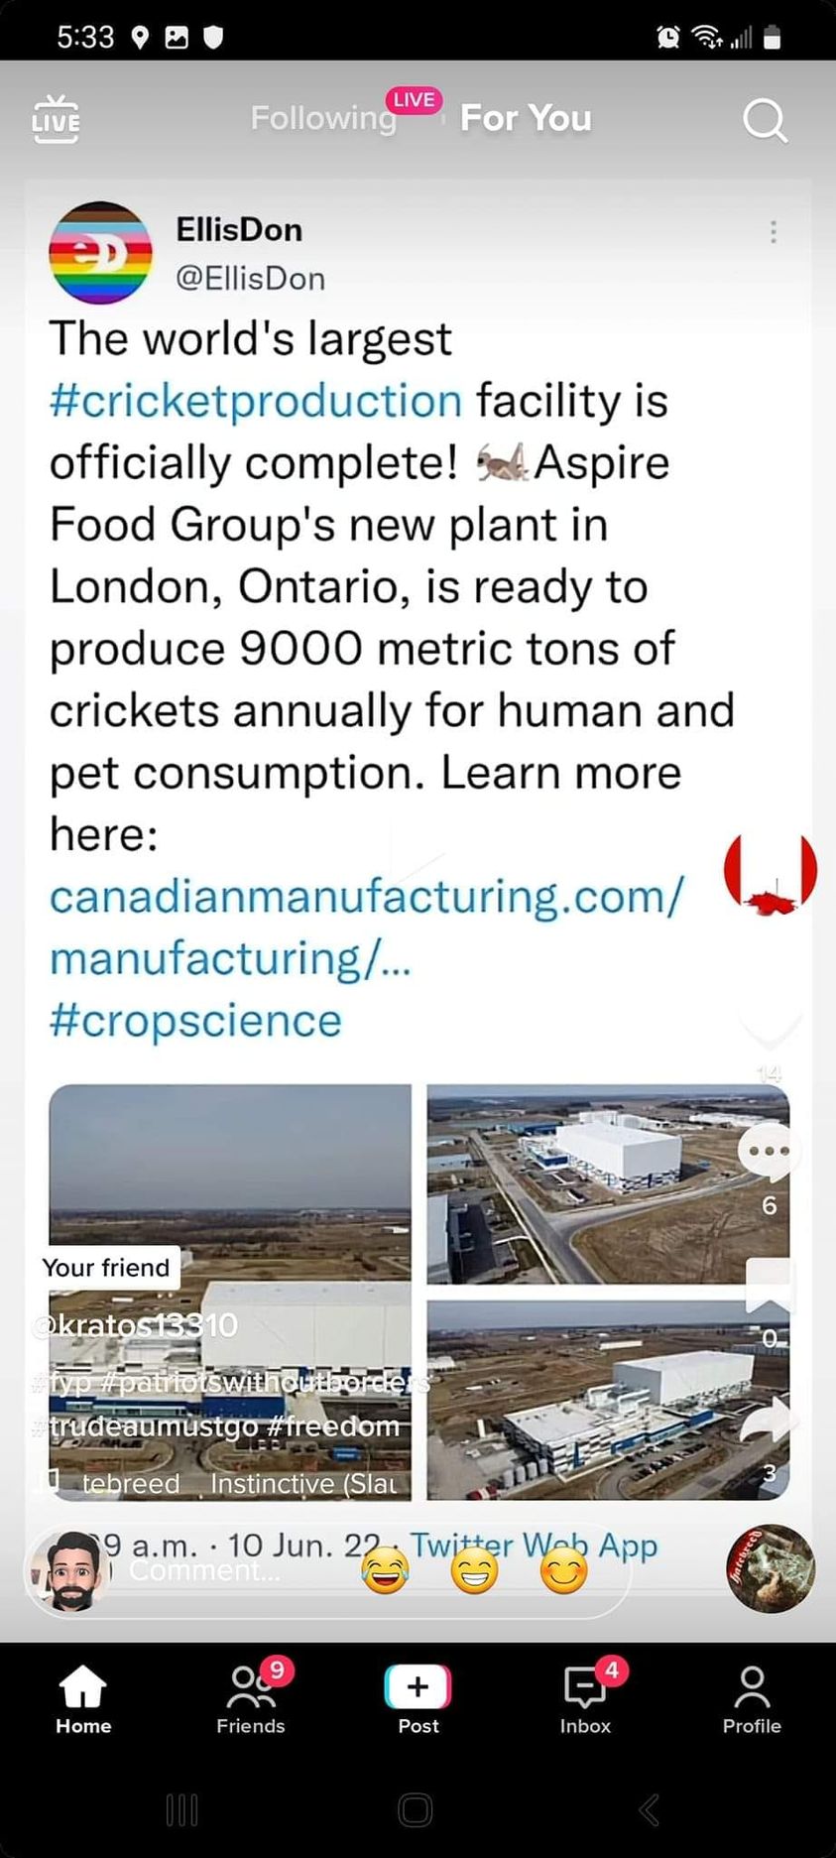Open the Inbox
Screen dimensions: 836x1858
pyautogui.click(x=585, y=1699)
